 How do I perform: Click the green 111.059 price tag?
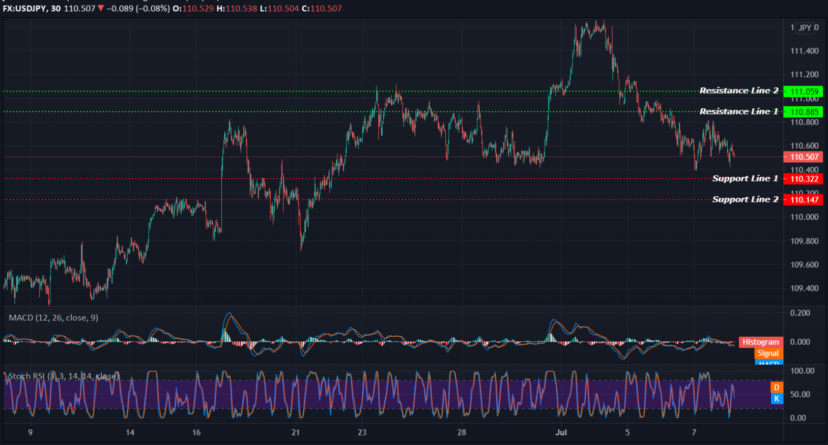[x=804, y=92]
